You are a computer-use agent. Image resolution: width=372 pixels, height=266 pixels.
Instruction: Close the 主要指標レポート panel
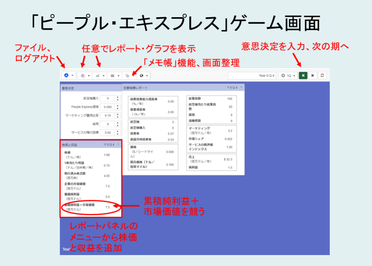click(241, 87)
